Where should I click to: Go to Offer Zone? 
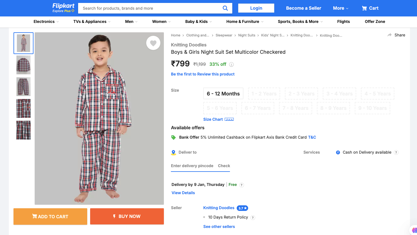click(375, 21)
